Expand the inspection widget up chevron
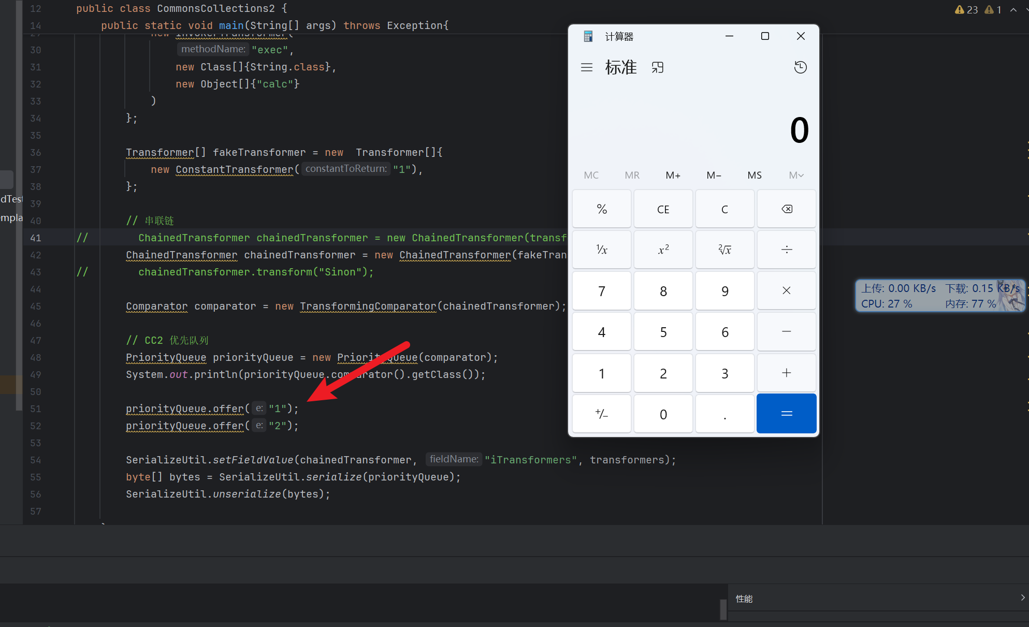 (1013, 10)
